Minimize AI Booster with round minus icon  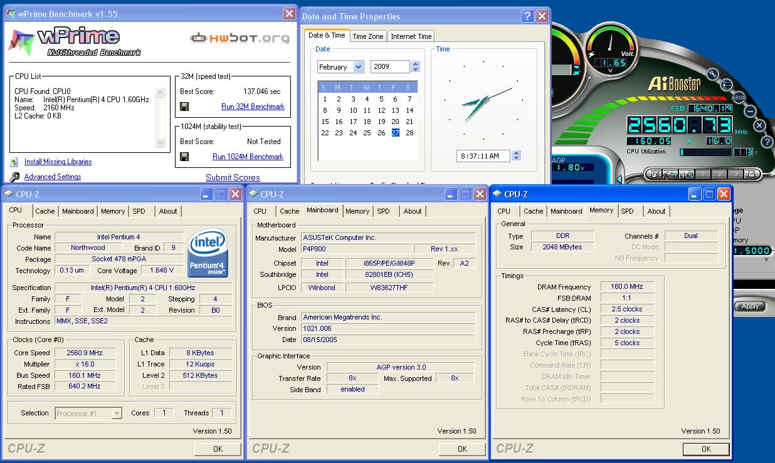pos(750,112)
